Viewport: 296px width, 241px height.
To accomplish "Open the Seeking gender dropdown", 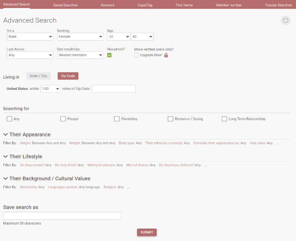I will (x=80, y=36).
